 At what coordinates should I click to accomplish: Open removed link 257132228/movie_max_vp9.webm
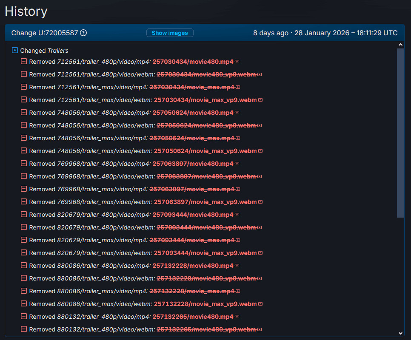205,304
